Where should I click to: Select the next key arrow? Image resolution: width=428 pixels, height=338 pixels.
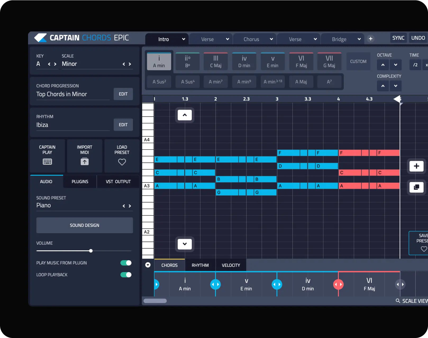[x=55, y=64]
